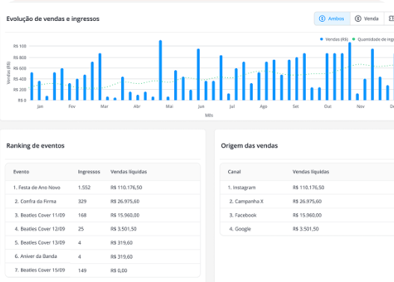Click the Mês axis title
The image size is (394, 282).
[209, 115]
